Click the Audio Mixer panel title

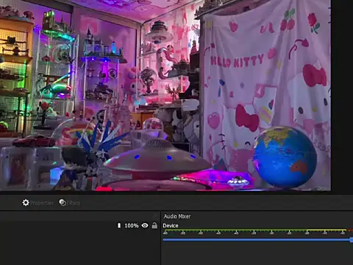click(177, 216)
